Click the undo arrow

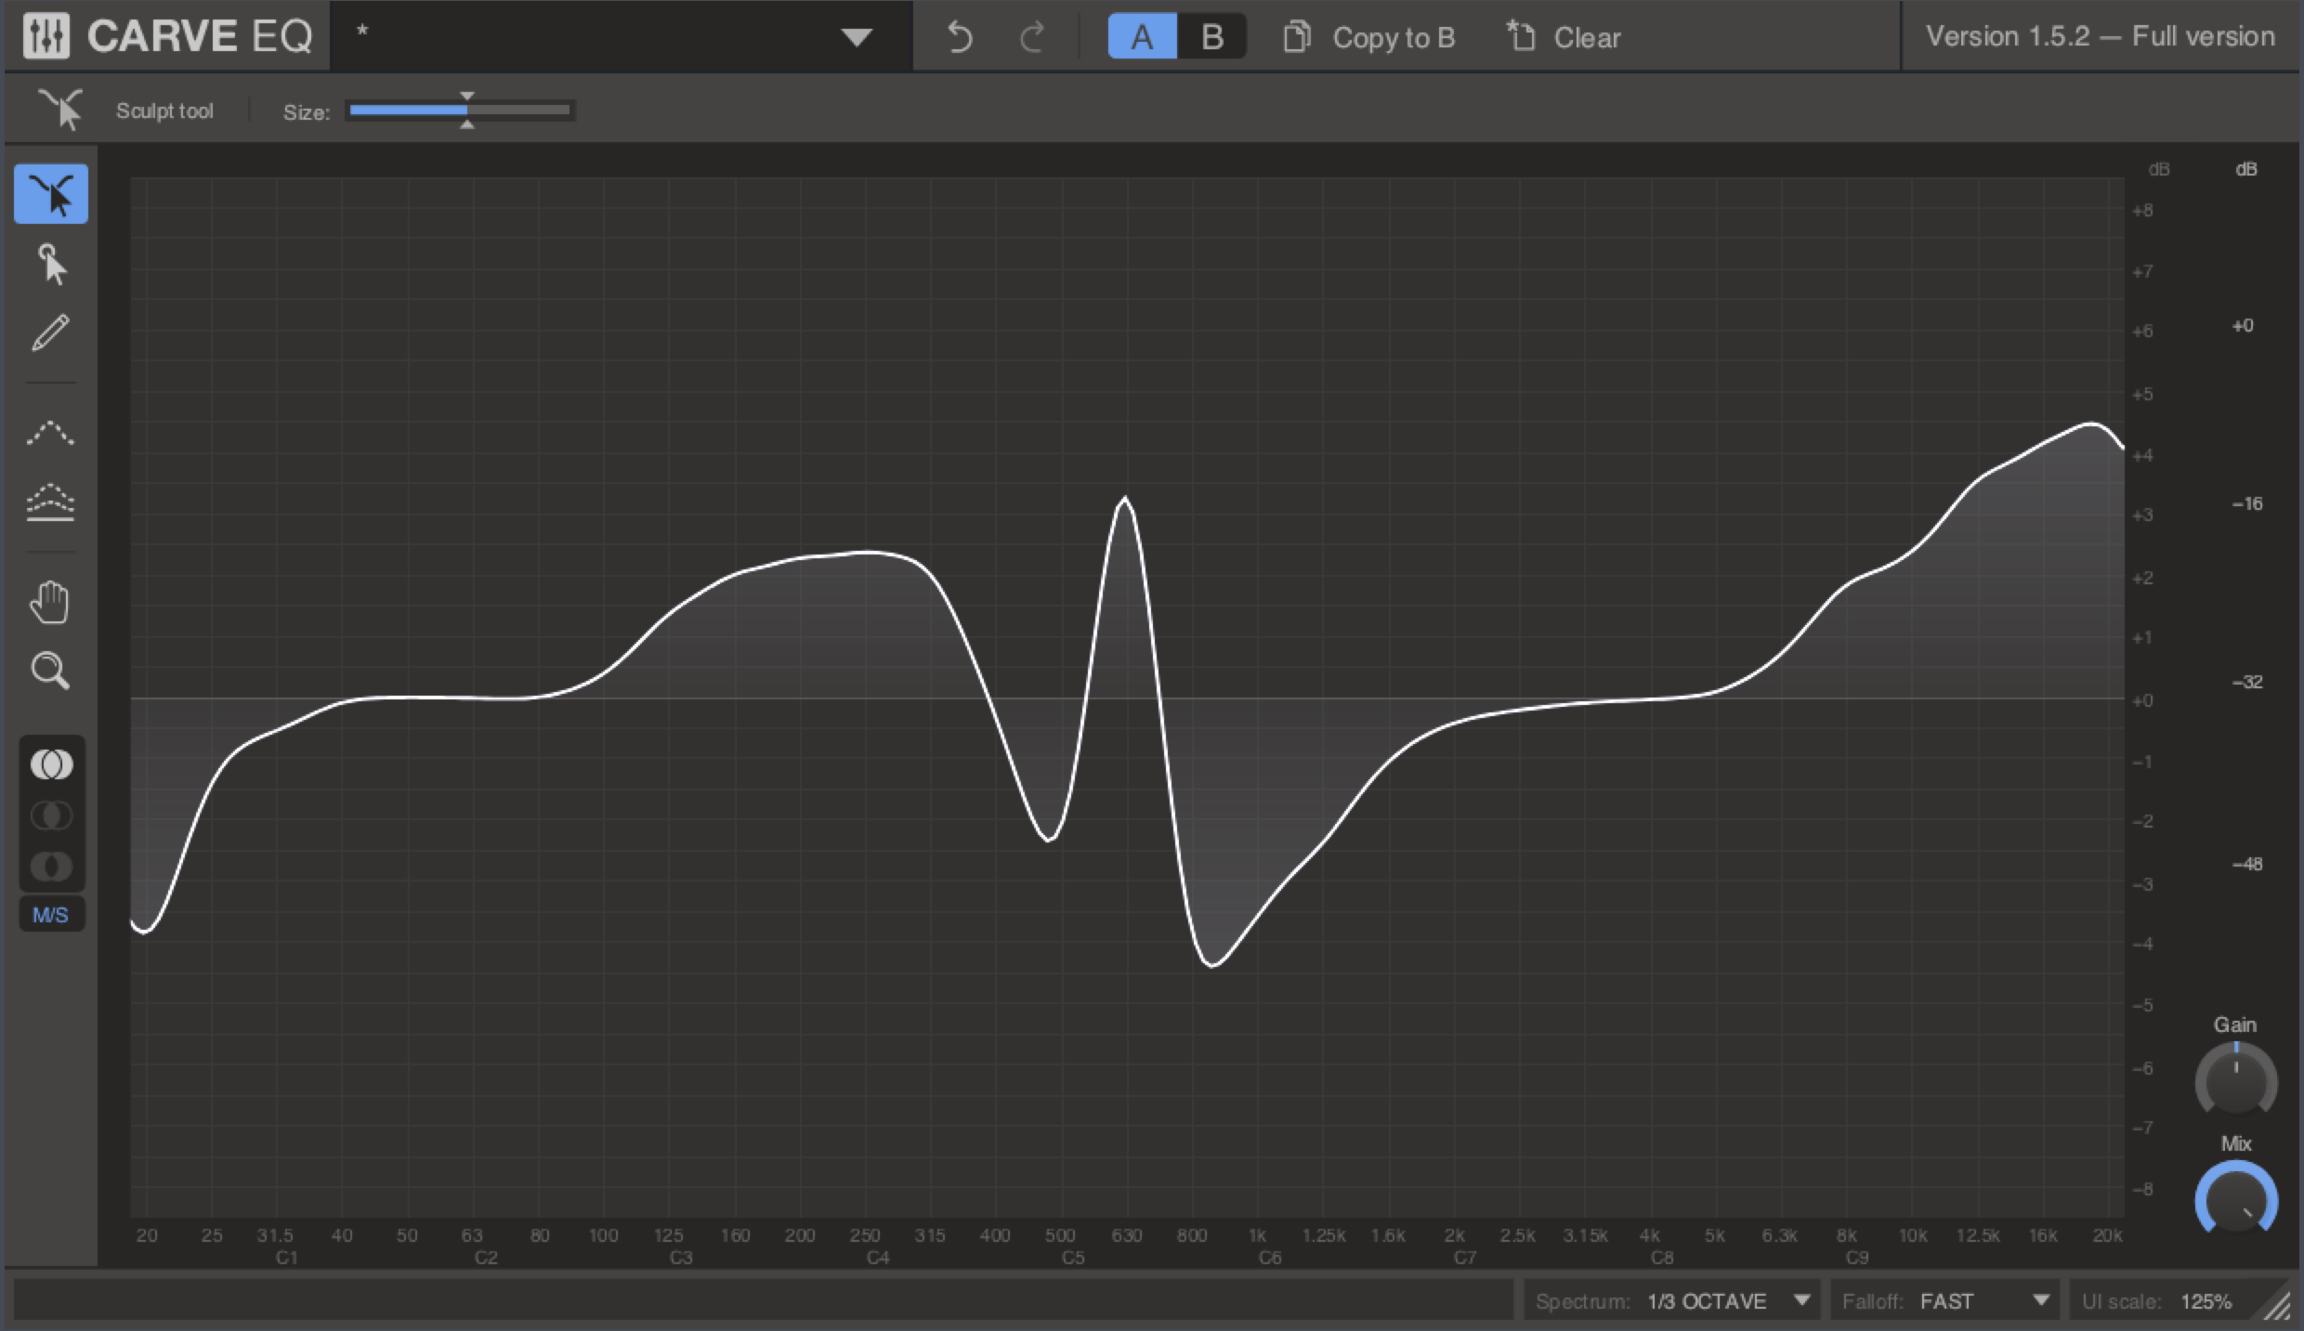coord(959,37)
